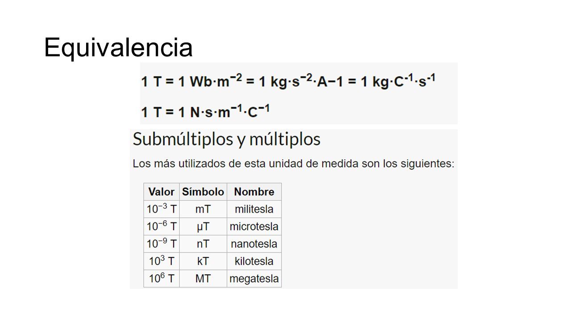
Task: Click the 10³ T value cell
Action: tap(161, 261)
